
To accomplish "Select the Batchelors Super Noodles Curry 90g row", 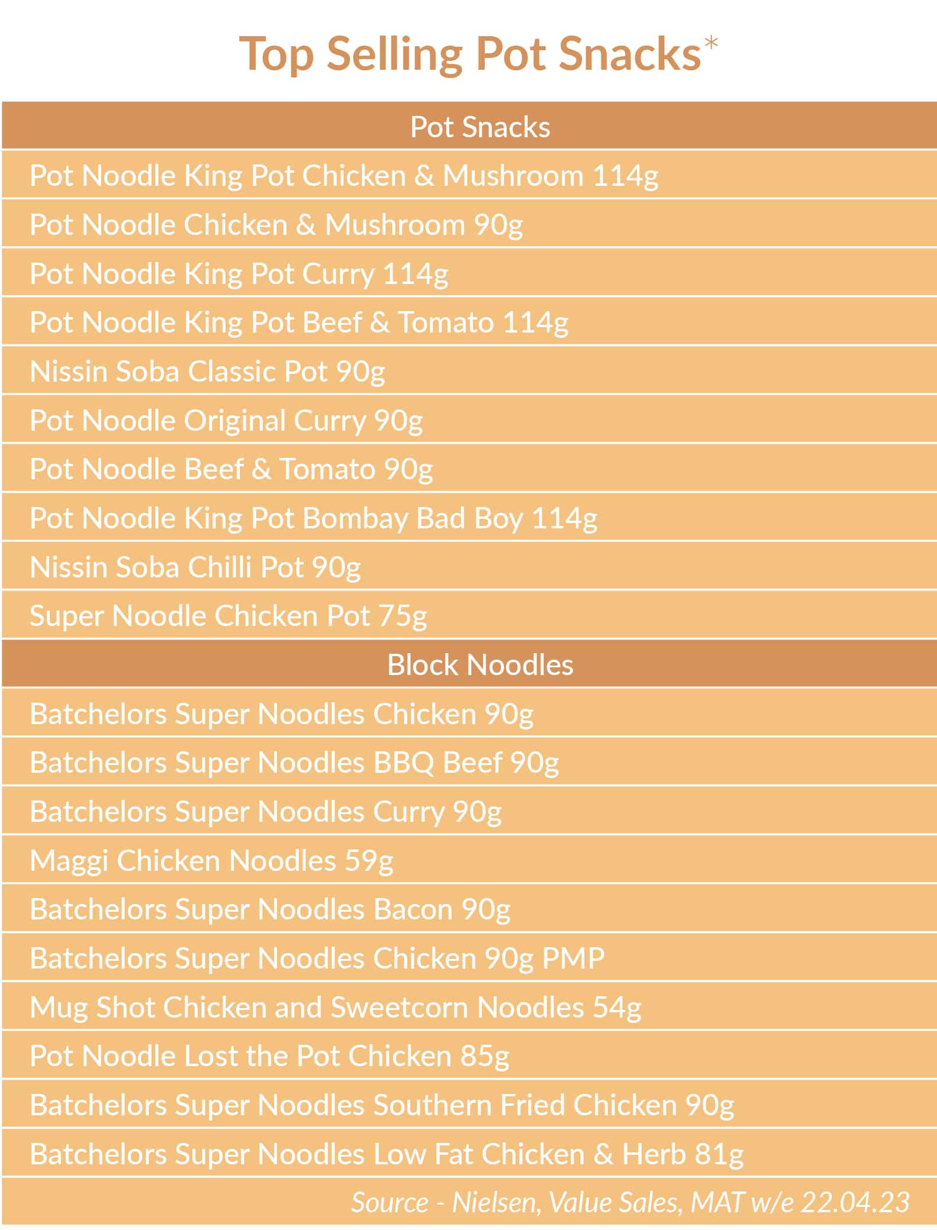I will click(x=266, y=812).
